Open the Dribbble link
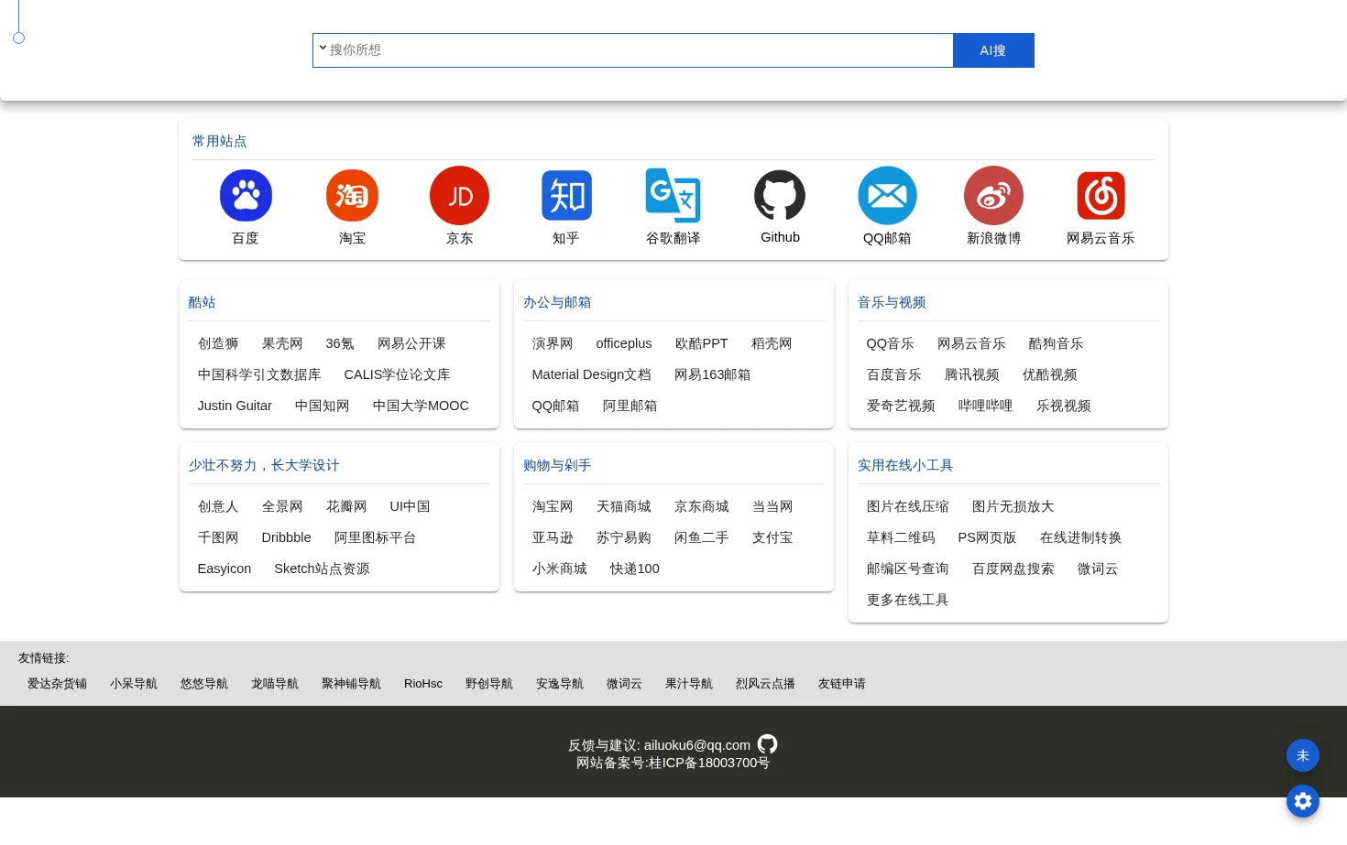Viewport: 1347px width, 845px height. (286, 537)
